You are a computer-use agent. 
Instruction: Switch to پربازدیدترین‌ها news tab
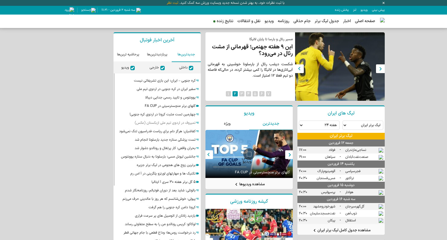(x=157, y=54)
